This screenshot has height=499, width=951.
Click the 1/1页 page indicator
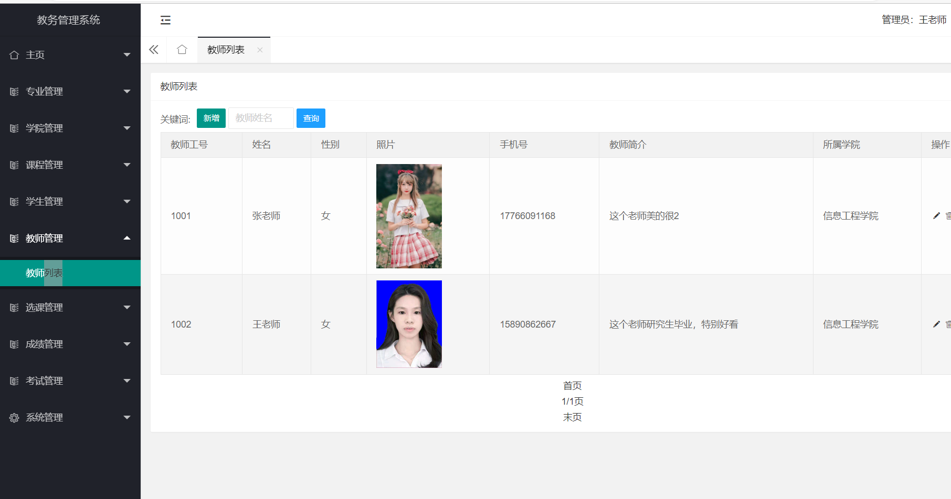pyautogui.click(x=572, y=402)
